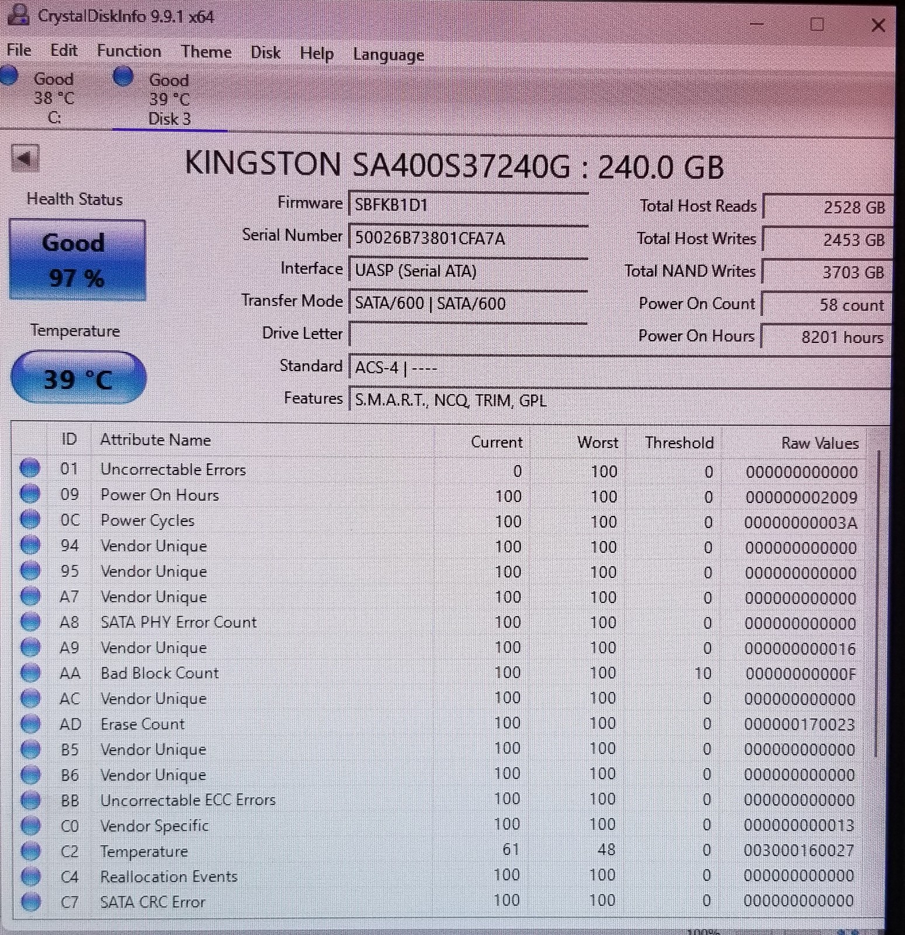Click the Standard field ACS-4
The width and height of the screenshot is (905, 935).
coord(619,368)
